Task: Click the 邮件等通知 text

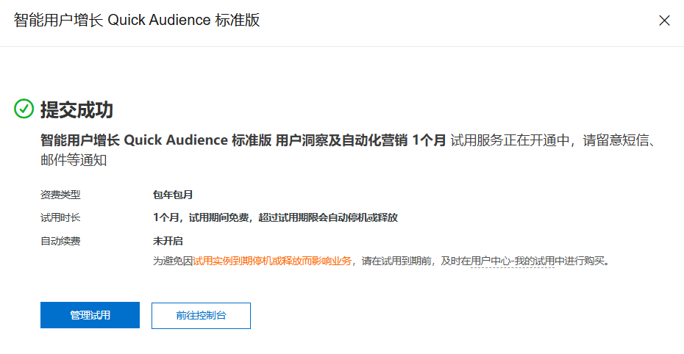Action: (74, 160)
